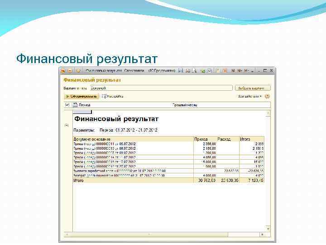326x245 pixels.
Task: Close the 1C report window
Action: pos(271,71)
